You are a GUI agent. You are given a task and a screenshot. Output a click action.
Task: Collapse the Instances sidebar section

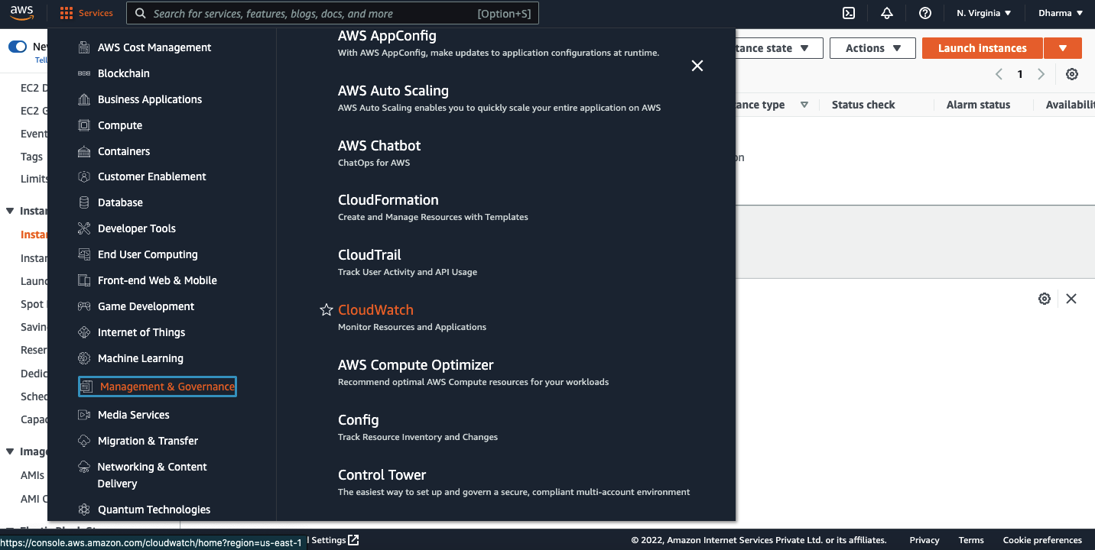pos(10,211)
